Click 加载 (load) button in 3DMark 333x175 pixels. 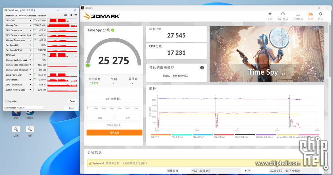100,118
